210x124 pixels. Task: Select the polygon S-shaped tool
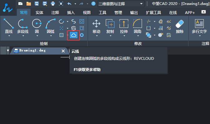point(74,28)
